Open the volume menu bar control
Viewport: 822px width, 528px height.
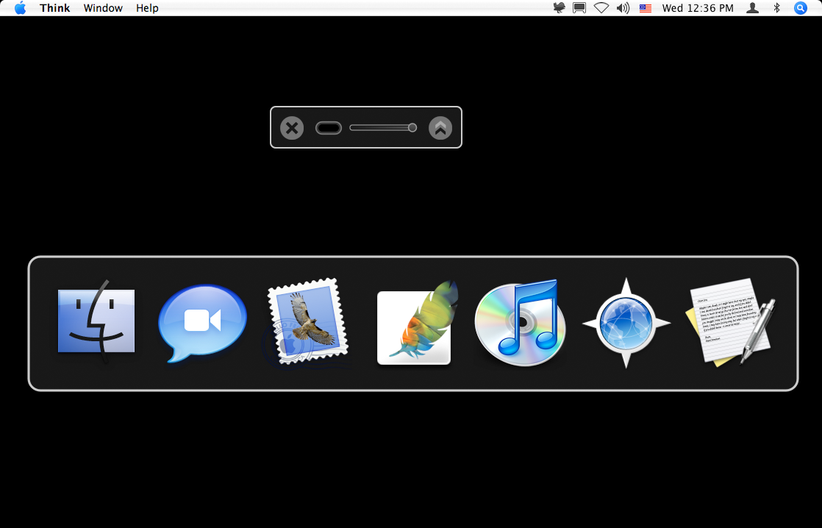coord(623,8)
